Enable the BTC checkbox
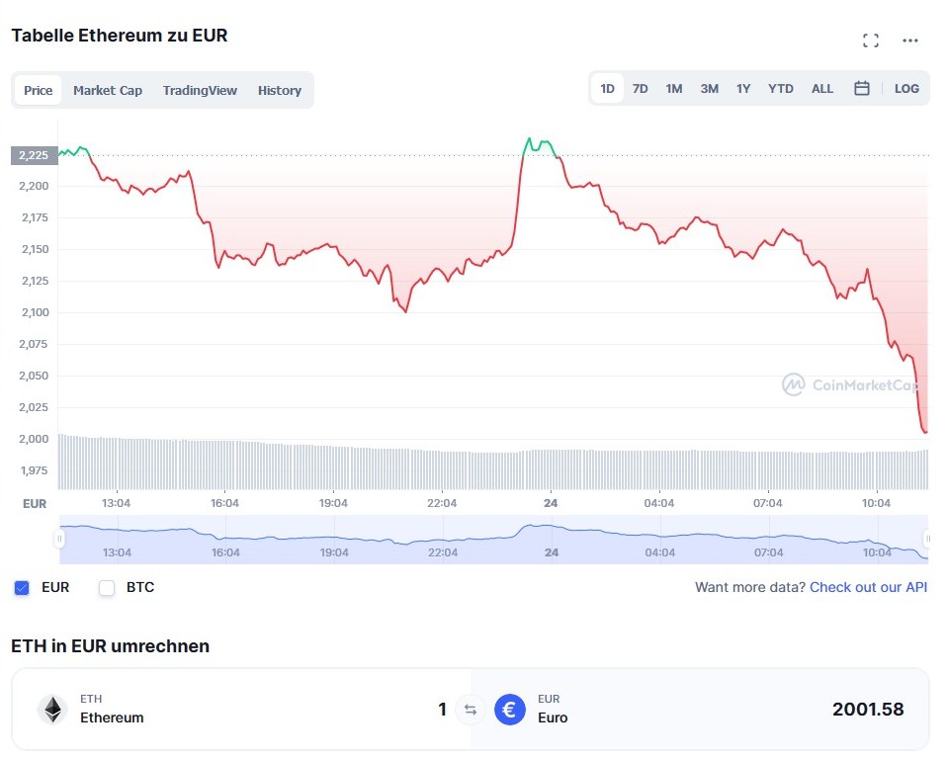947x760 pixels. (107, 588)
